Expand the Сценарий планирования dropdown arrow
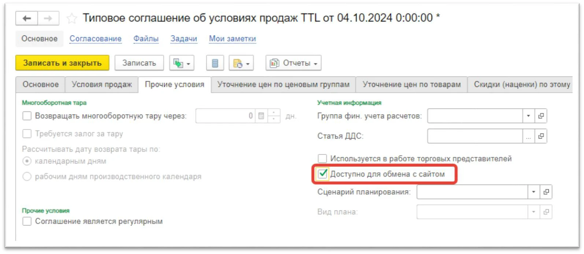 pyautogui.click(x=533, y=192)
